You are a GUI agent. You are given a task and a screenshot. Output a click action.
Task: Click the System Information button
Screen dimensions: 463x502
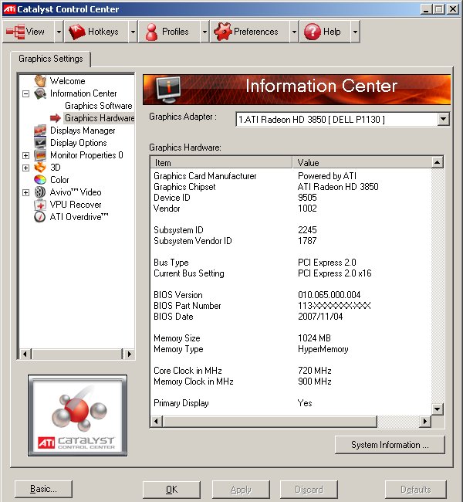coord(390,445)
